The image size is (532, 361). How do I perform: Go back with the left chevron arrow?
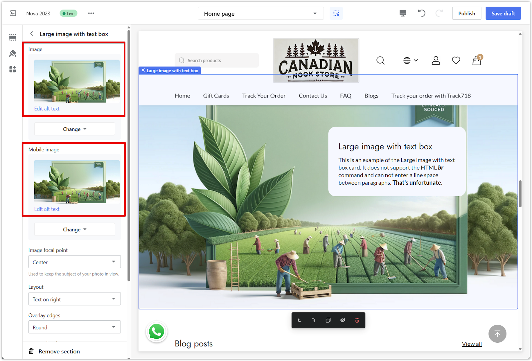click(x=32, y=34)
